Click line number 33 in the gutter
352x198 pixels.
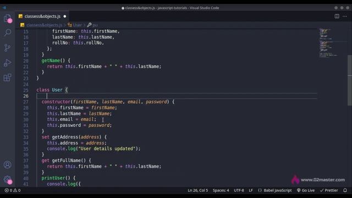[26, 137]
